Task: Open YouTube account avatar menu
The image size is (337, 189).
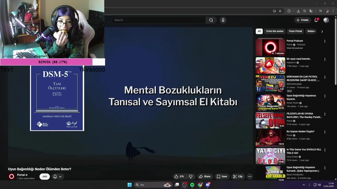Action: coord(326,20)
